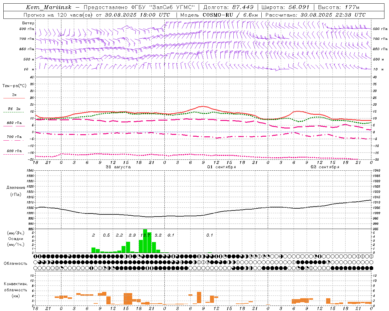Click the (км) convective cloud unit label
389x311 pixels.
[15, 296]
